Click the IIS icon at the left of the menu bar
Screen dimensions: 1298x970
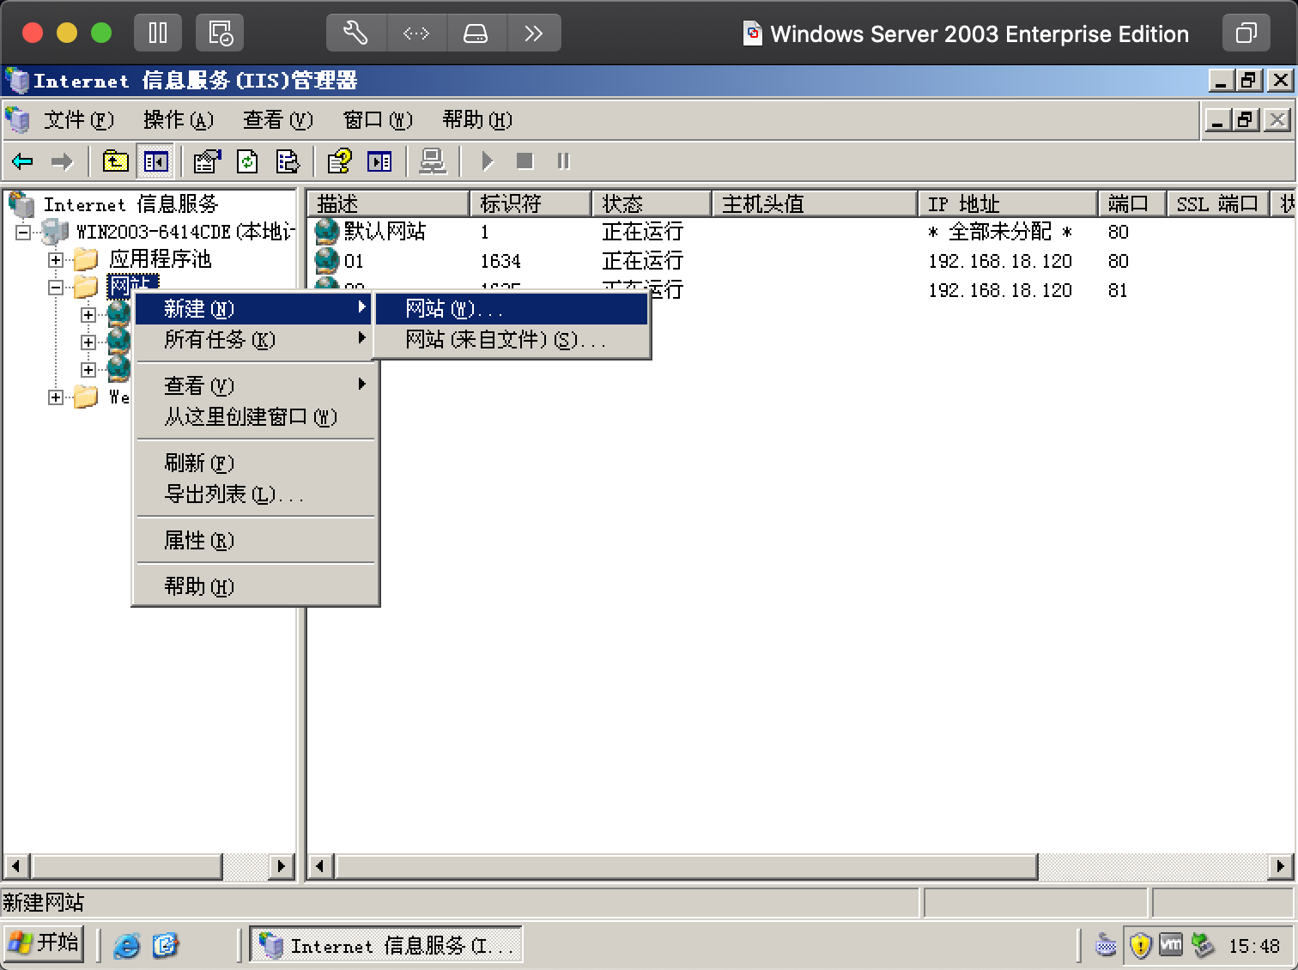pos(18,119)
